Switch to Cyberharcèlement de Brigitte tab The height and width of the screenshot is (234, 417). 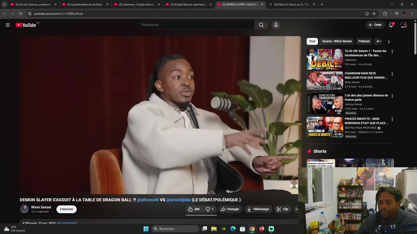(85, 5)
